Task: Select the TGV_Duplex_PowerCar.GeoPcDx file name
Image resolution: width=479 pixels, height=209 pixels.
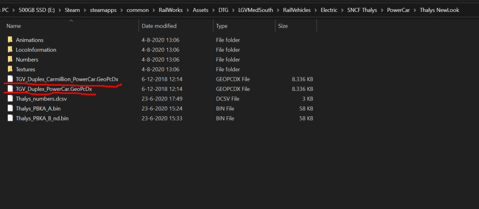Action: click(54, 89)
